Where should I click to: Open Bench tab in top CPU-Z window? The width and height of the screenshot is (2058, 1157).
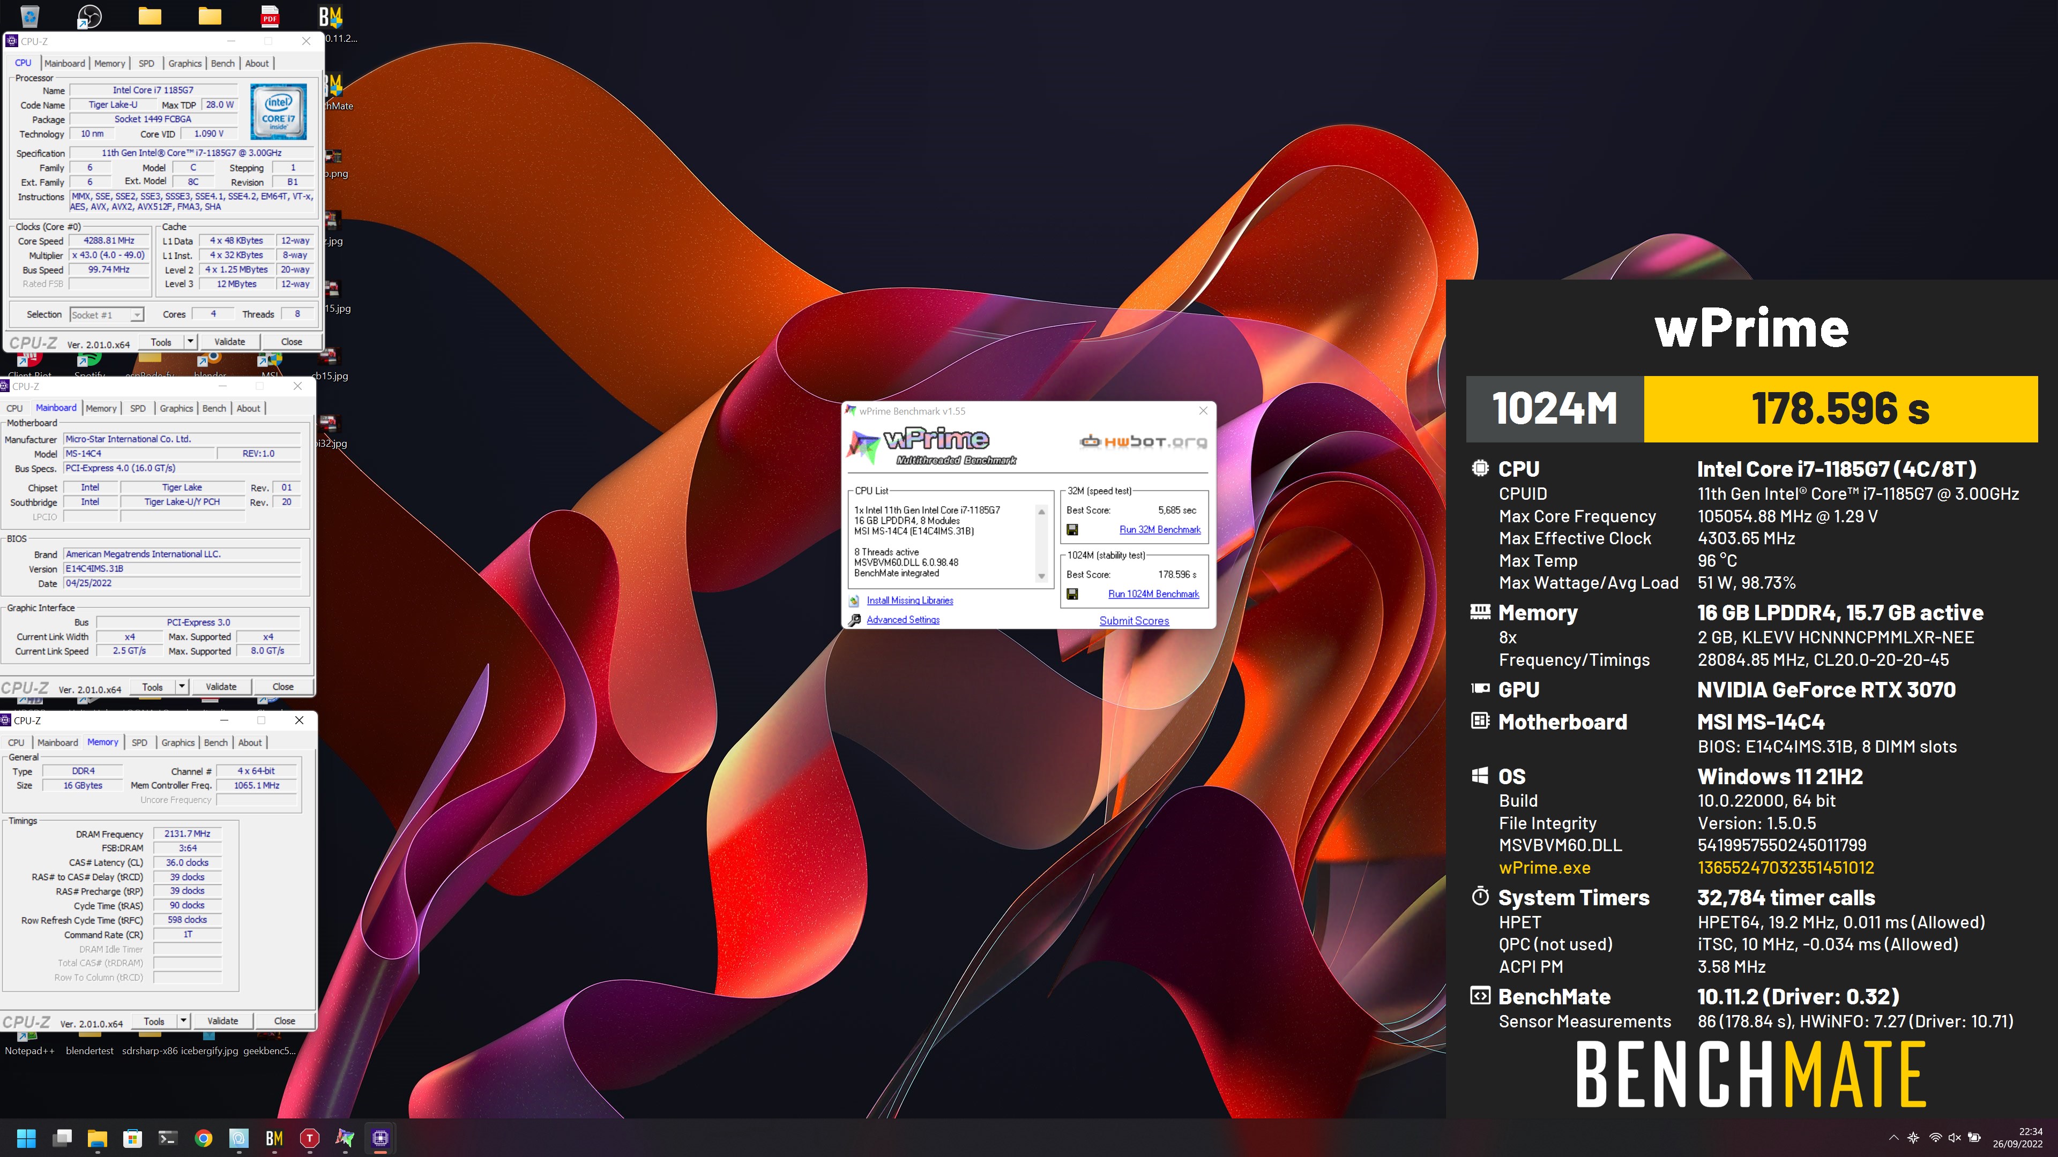pos(223,63)
